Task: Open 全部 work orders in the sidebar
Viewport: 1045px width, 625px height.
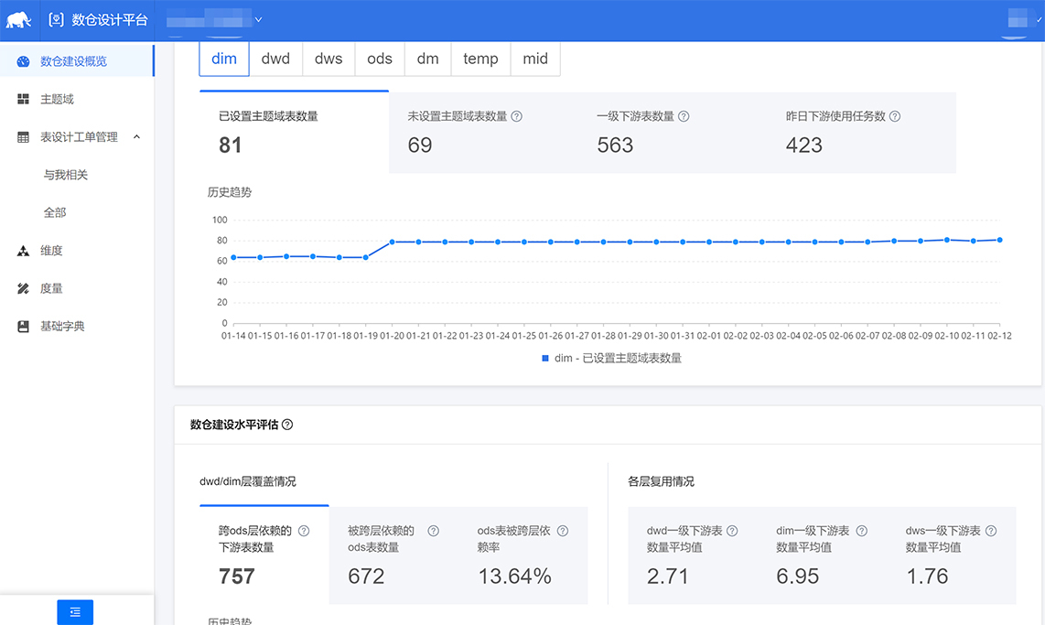Action: (x=55, y=212)
